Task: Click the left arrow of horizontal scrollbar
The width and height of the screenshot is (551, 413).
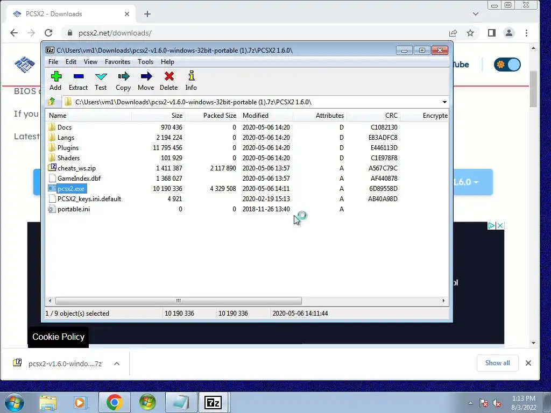Action: pos(50,301)
